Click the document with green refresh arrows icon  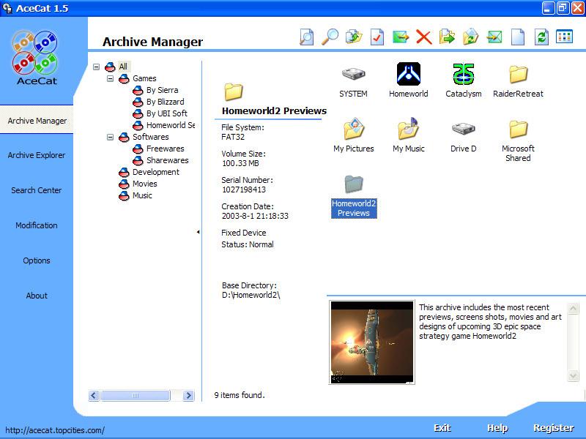541,37
